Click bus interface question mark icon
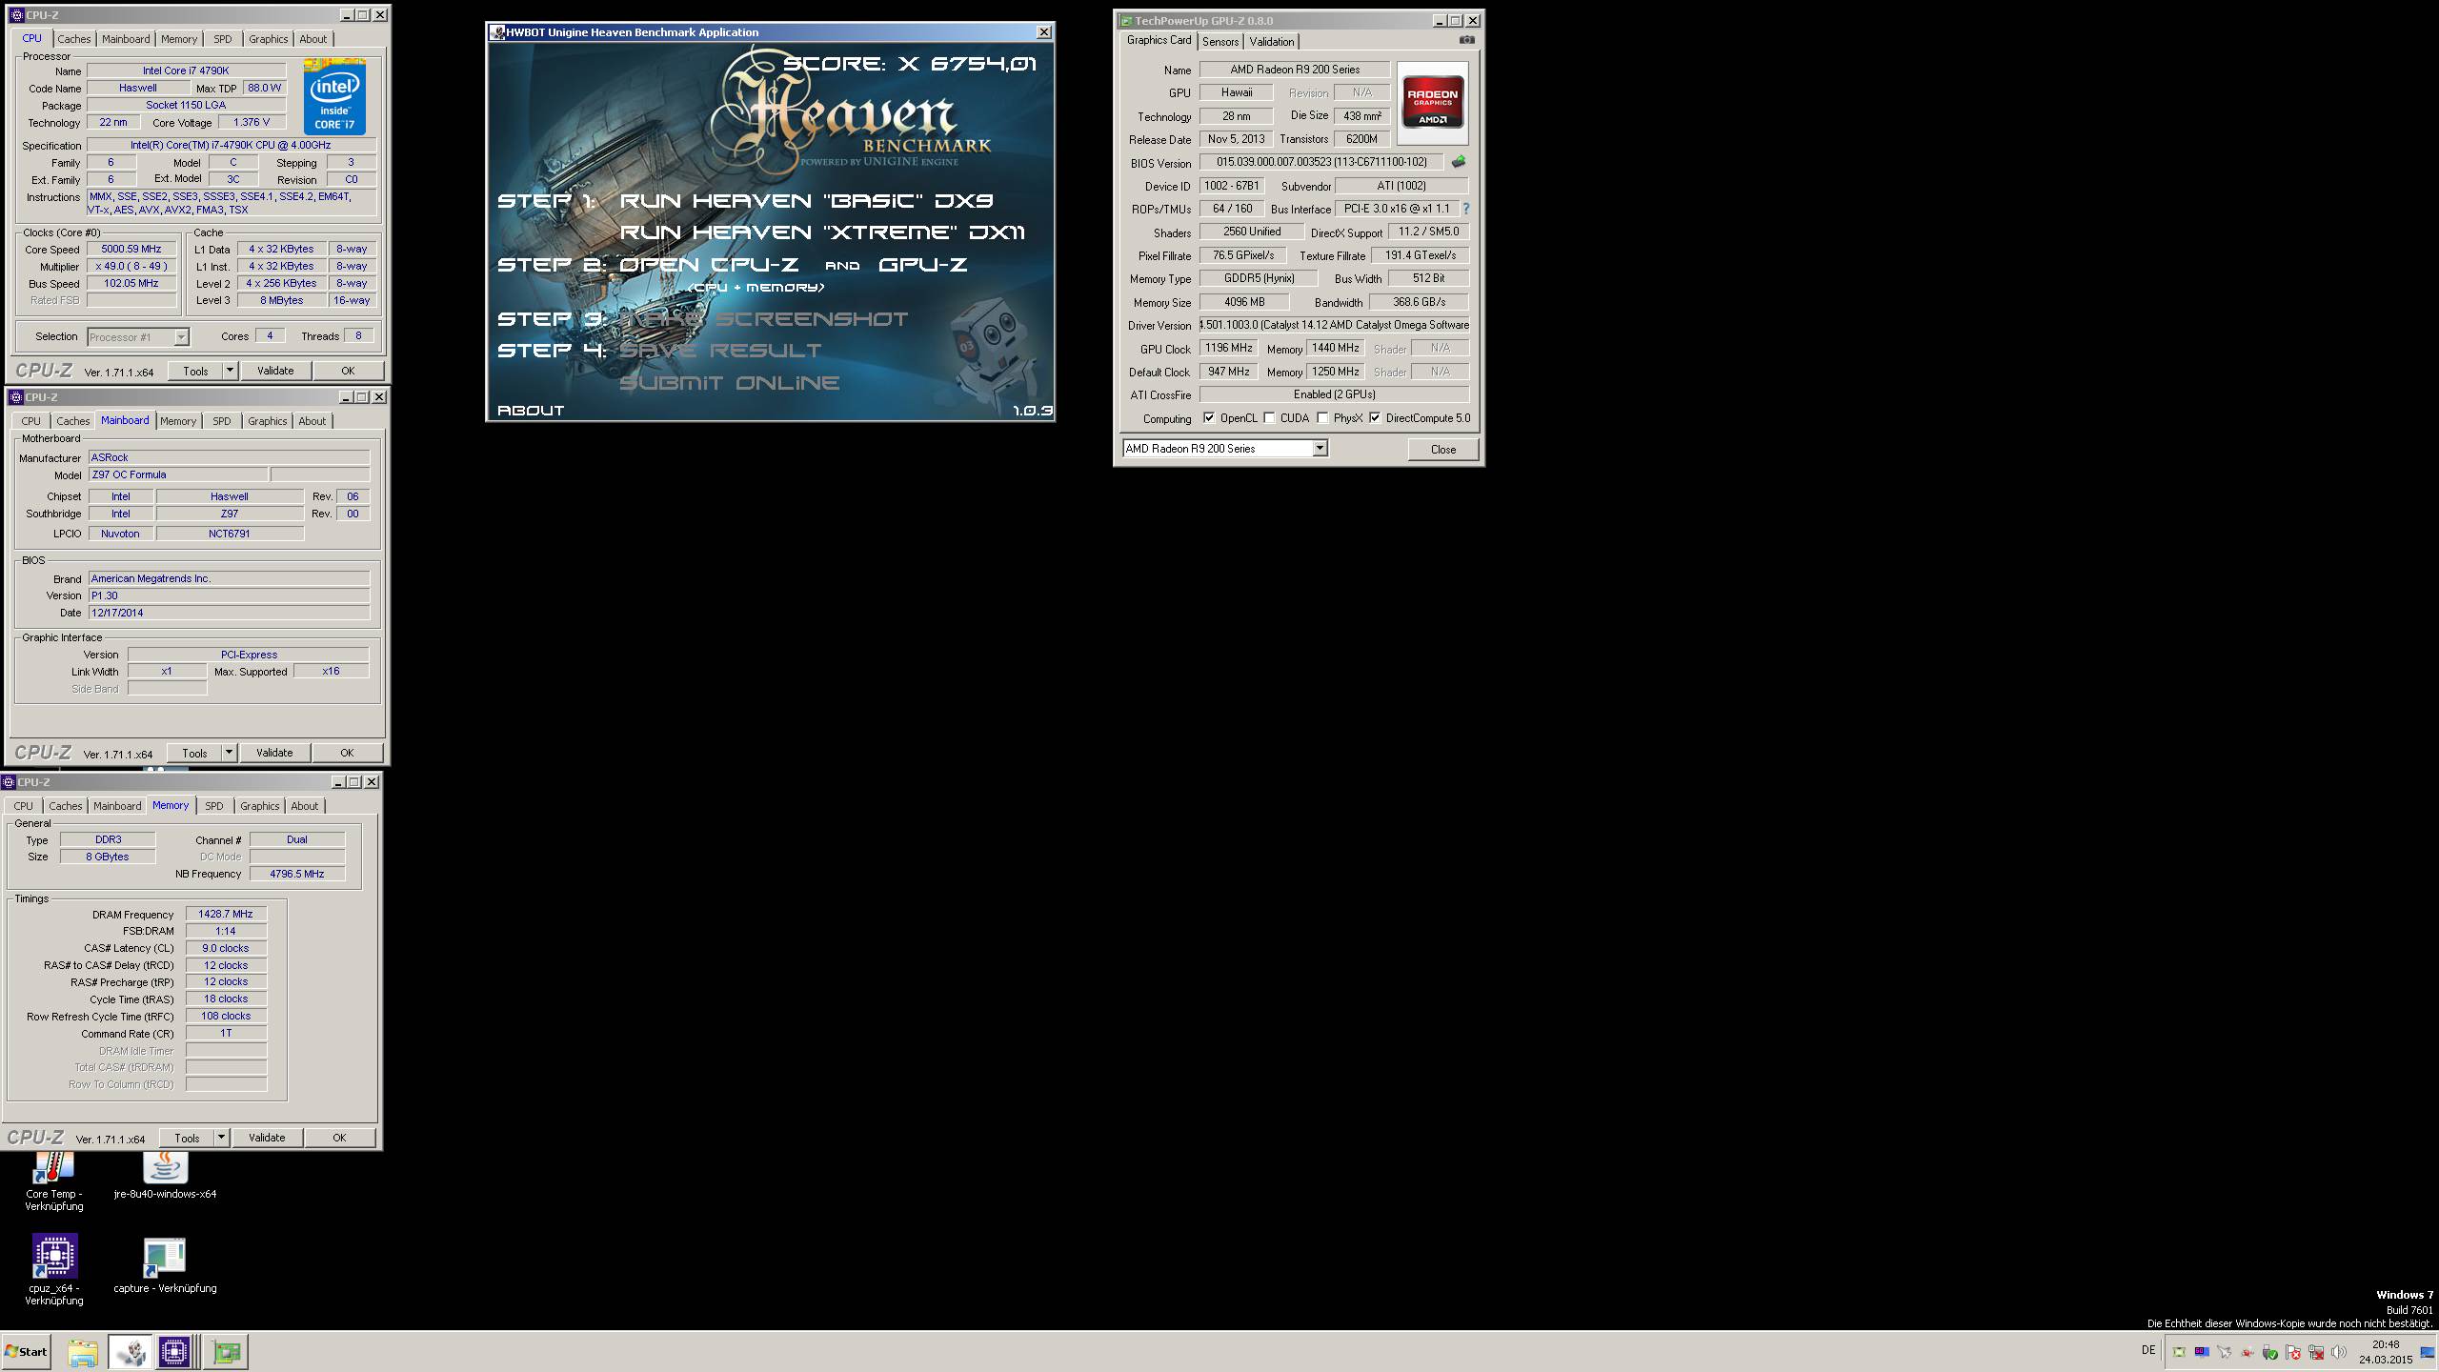Viewport: 2439px width, 1372px height. pyautogui.click(x=1465, y=209)
